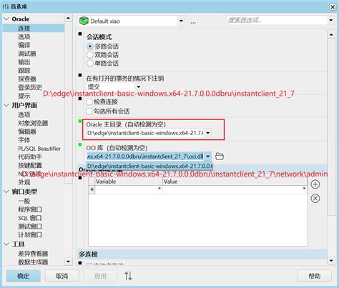339x288 pixels.
Task: Click the 应用 button
Action: (100, 276)
